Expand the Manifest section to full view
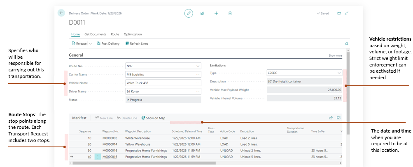 click(339, 118)
